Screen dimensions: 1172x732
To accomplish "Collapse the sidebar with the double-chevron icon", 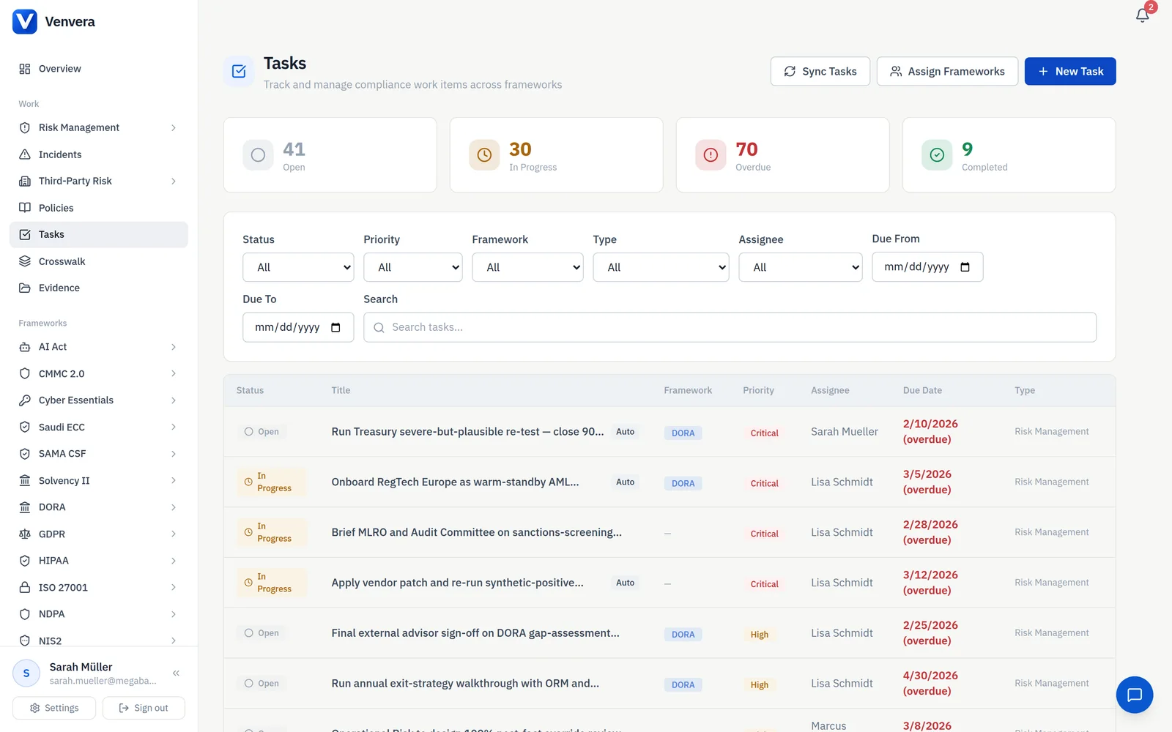I will 176,673.
